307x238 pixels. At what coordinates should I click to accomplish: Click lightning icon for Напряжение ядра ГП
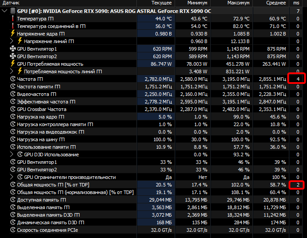[13, 33]
